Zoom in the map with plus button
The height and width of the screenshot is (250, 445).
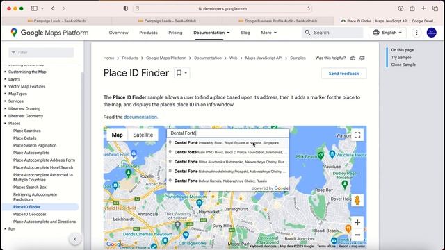357,222
